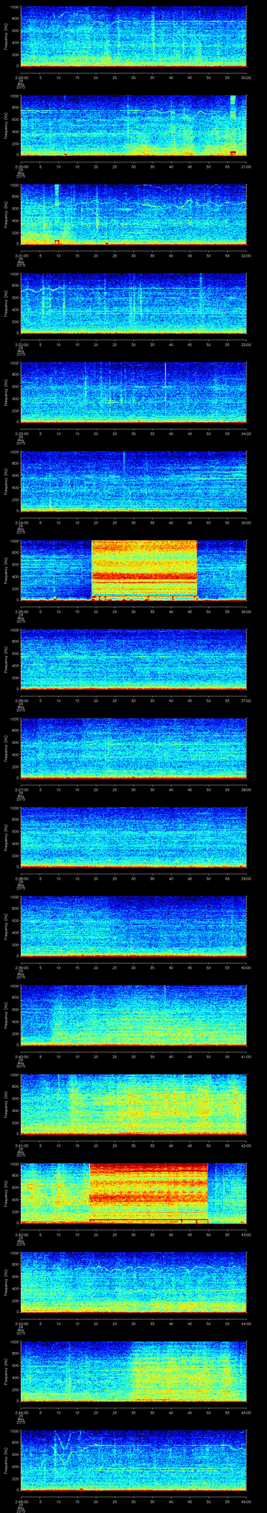The image size is (267, 1513).
Task: Select the spectrogram panel starting at 2:44:00
Action: click(x=134, y=1372)
